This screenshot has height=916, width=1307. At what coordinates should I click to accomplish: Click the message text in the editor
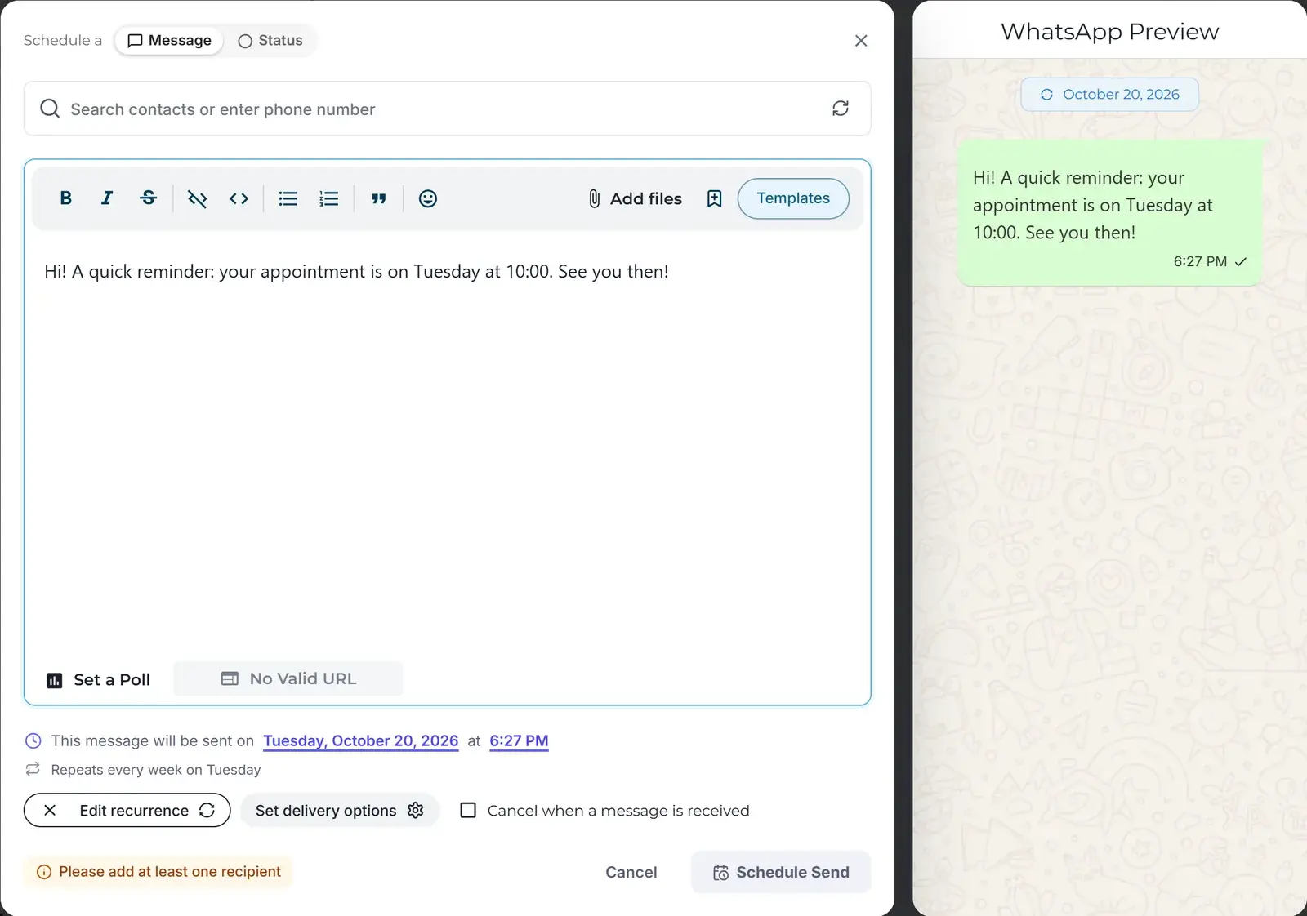click(356, 272)
